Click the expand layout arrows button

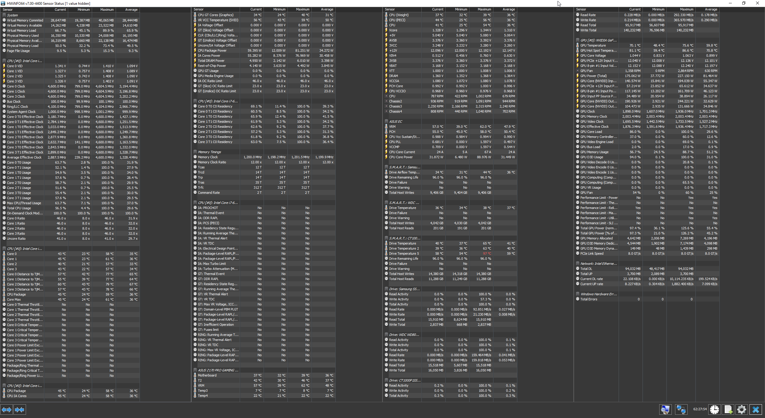click(7, 410)
